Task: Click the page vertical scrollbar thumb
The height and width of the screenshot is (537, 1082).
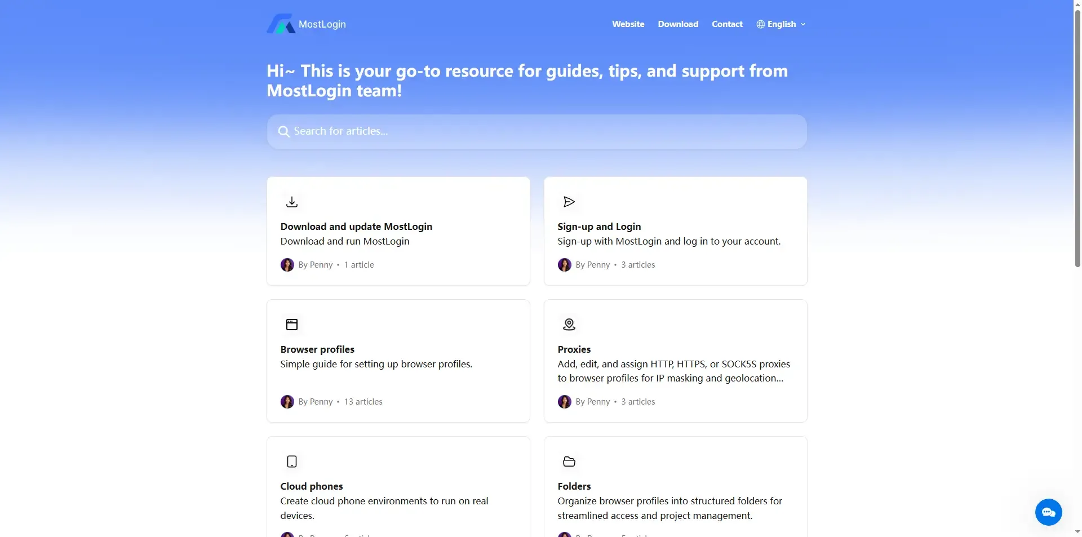Action: click(x=1077, y=135)
